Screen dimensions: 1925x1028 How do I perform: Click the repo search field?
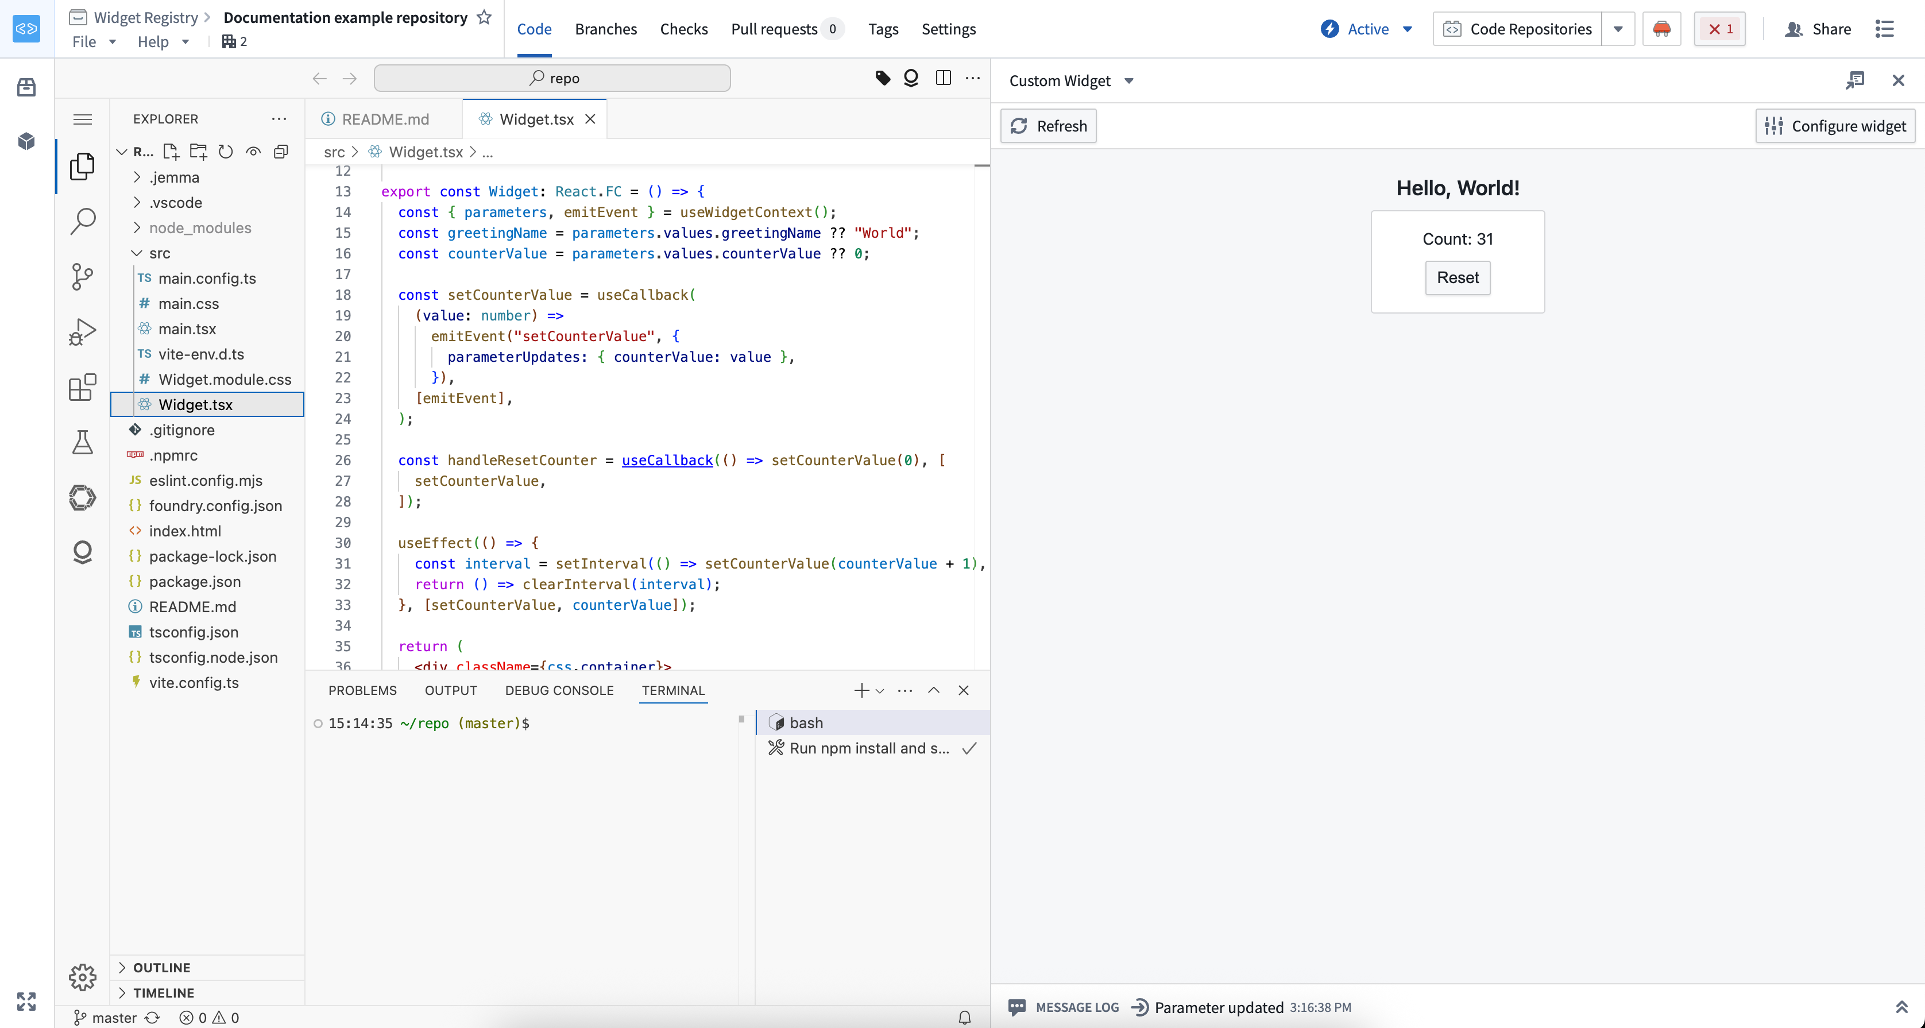[553, 78]
